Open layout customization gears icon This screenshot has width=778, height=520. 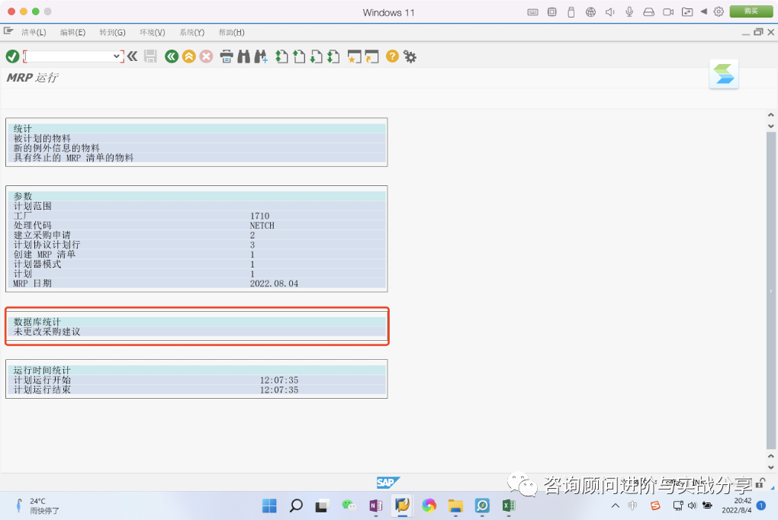410,56
